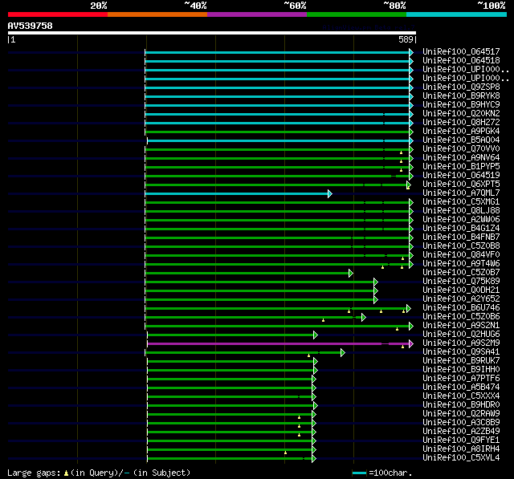Click UniRef100_B1PYP5 text
The image size is (514, 479).
click(x=461, y=167)
